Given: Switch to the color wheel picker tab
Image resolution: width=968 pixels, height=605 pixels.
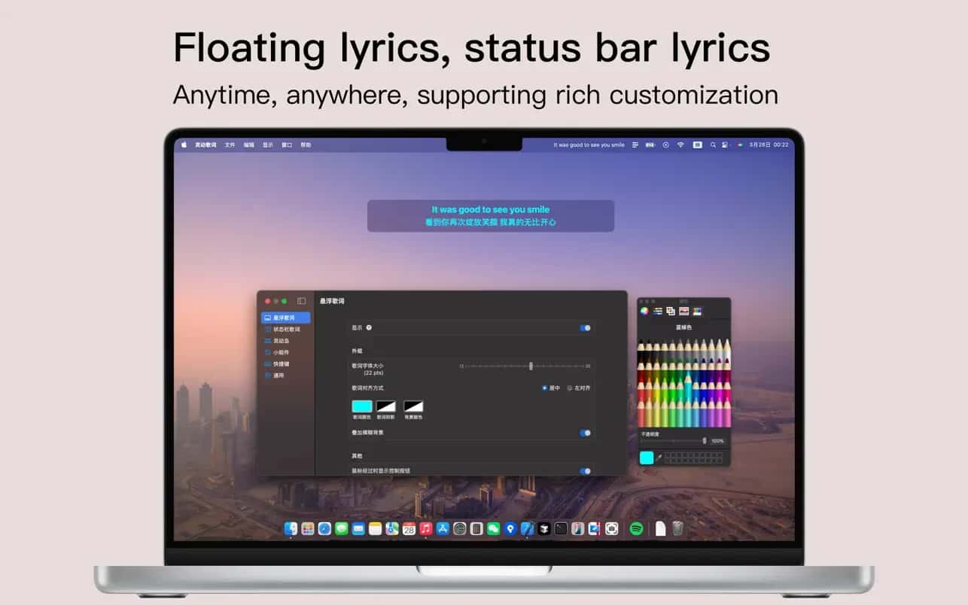Looking at the screenshot, I should [x=644, y=311].
